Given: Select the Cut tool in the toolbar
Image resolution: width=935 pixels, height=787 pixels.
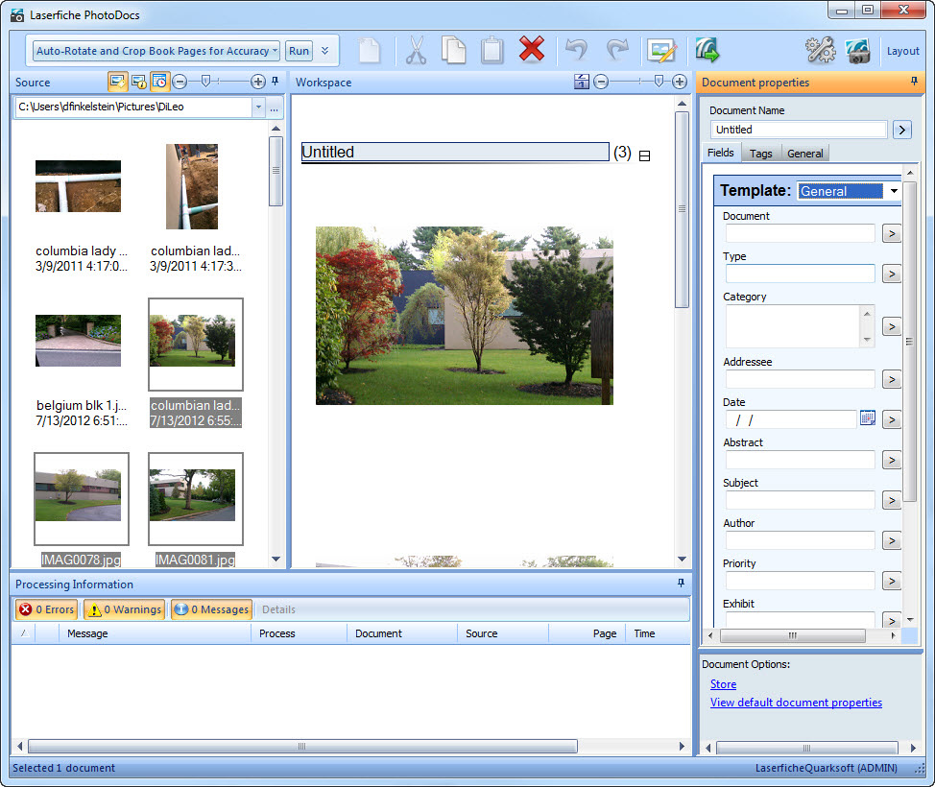Looking at the screenshot, I should [x=416, y=50].
